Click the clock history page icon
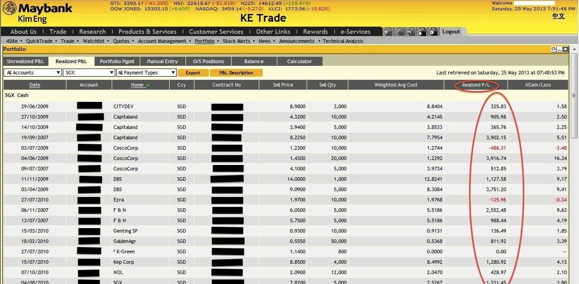Screen dimensions: 579x284 click(433, 32)
